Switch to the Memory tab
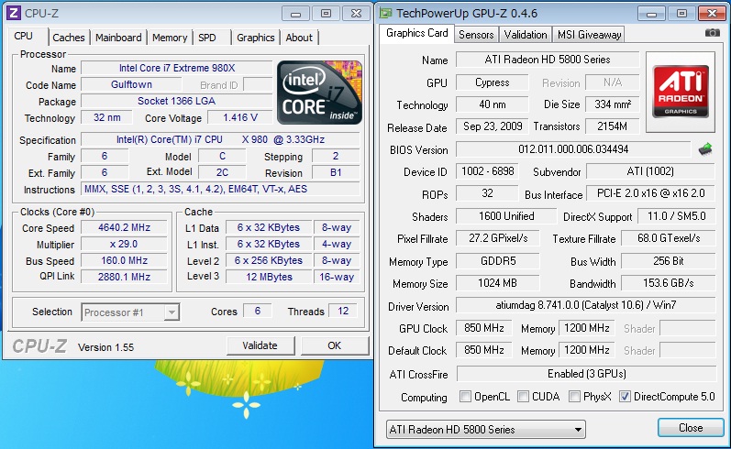 point(170,38)
